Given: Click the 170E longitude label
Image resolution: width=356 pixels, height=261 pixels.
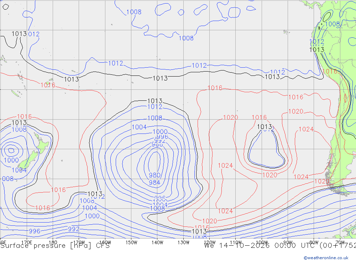Looking at the screenshot, I should pos(27,242).
